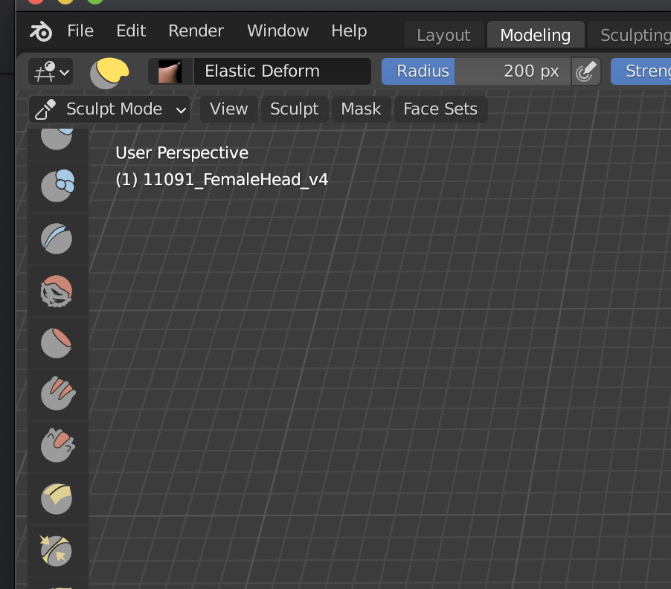Open the Face Sets menu
The height and width of the screenshot is (589, 671).
pos(440,109)
